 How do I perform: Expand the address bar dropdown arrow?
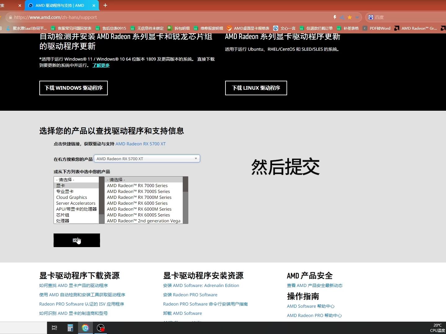[357, 17]
